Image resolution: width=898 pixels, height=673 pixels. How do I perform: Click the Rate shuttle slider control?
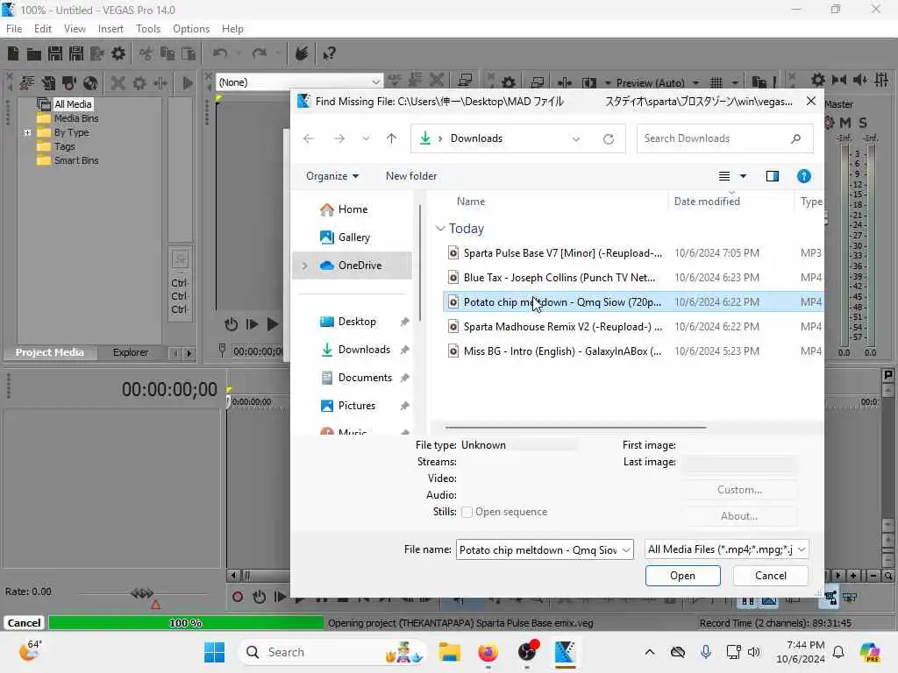pyautogui.click(x=142, y=593)
